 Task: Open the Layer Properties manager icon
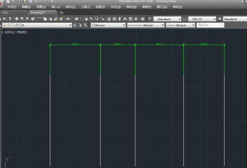click(75, 25)
